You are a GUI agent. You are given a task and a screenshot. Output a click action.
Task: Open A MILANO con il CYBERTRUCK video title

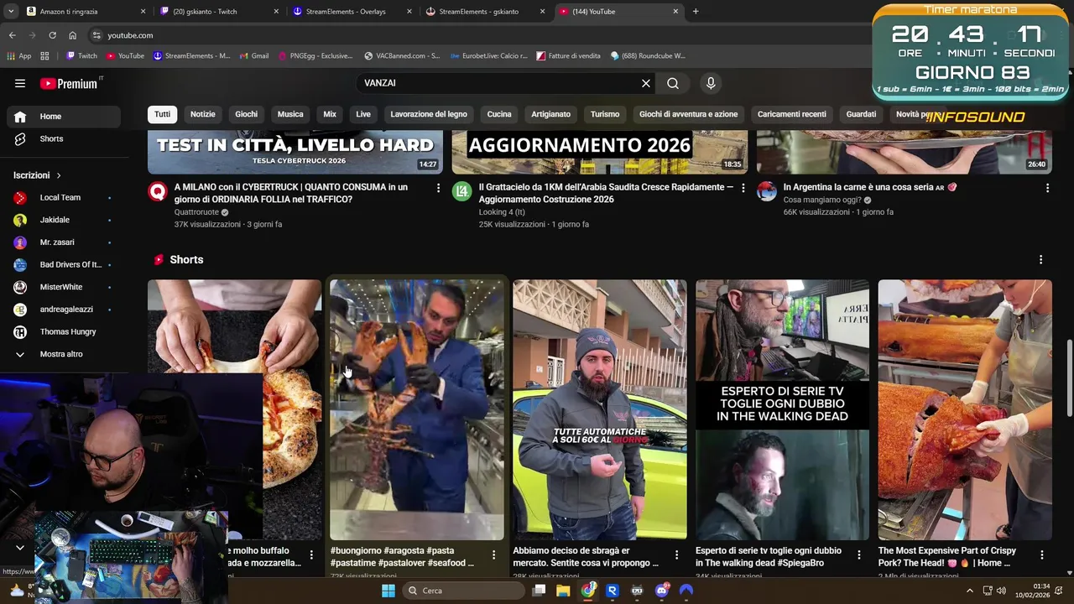291,193
